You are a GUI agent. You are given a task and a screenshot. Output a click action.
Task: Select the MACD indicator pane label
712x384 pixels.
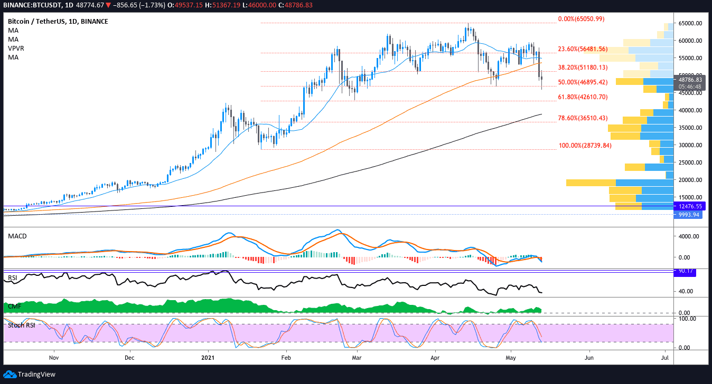click(x=17, y=236)
